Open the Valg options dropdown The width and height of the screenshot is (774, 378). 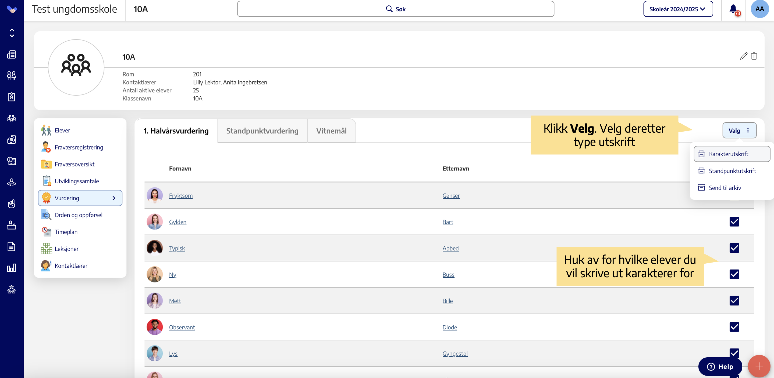pyautogui.click(x=739, y=130)
